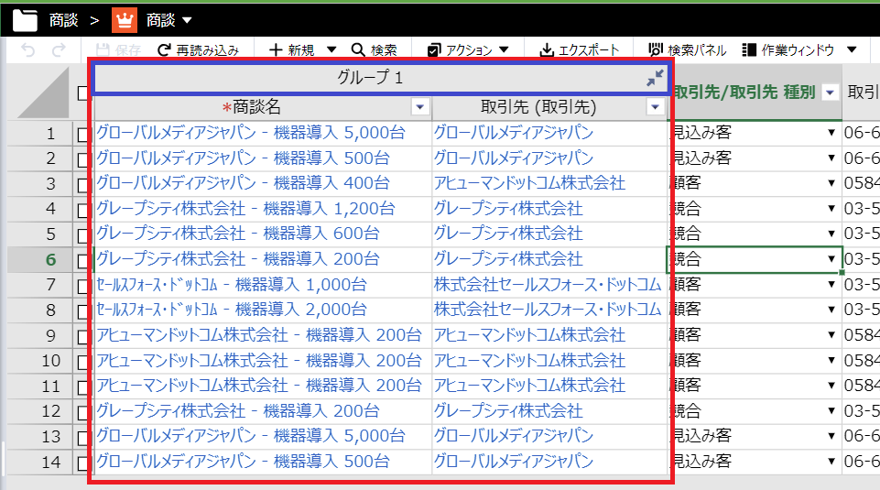
Task: Open account 株式会社セールスフォース・ドットコム in row 7
Action: coord(548,285)
